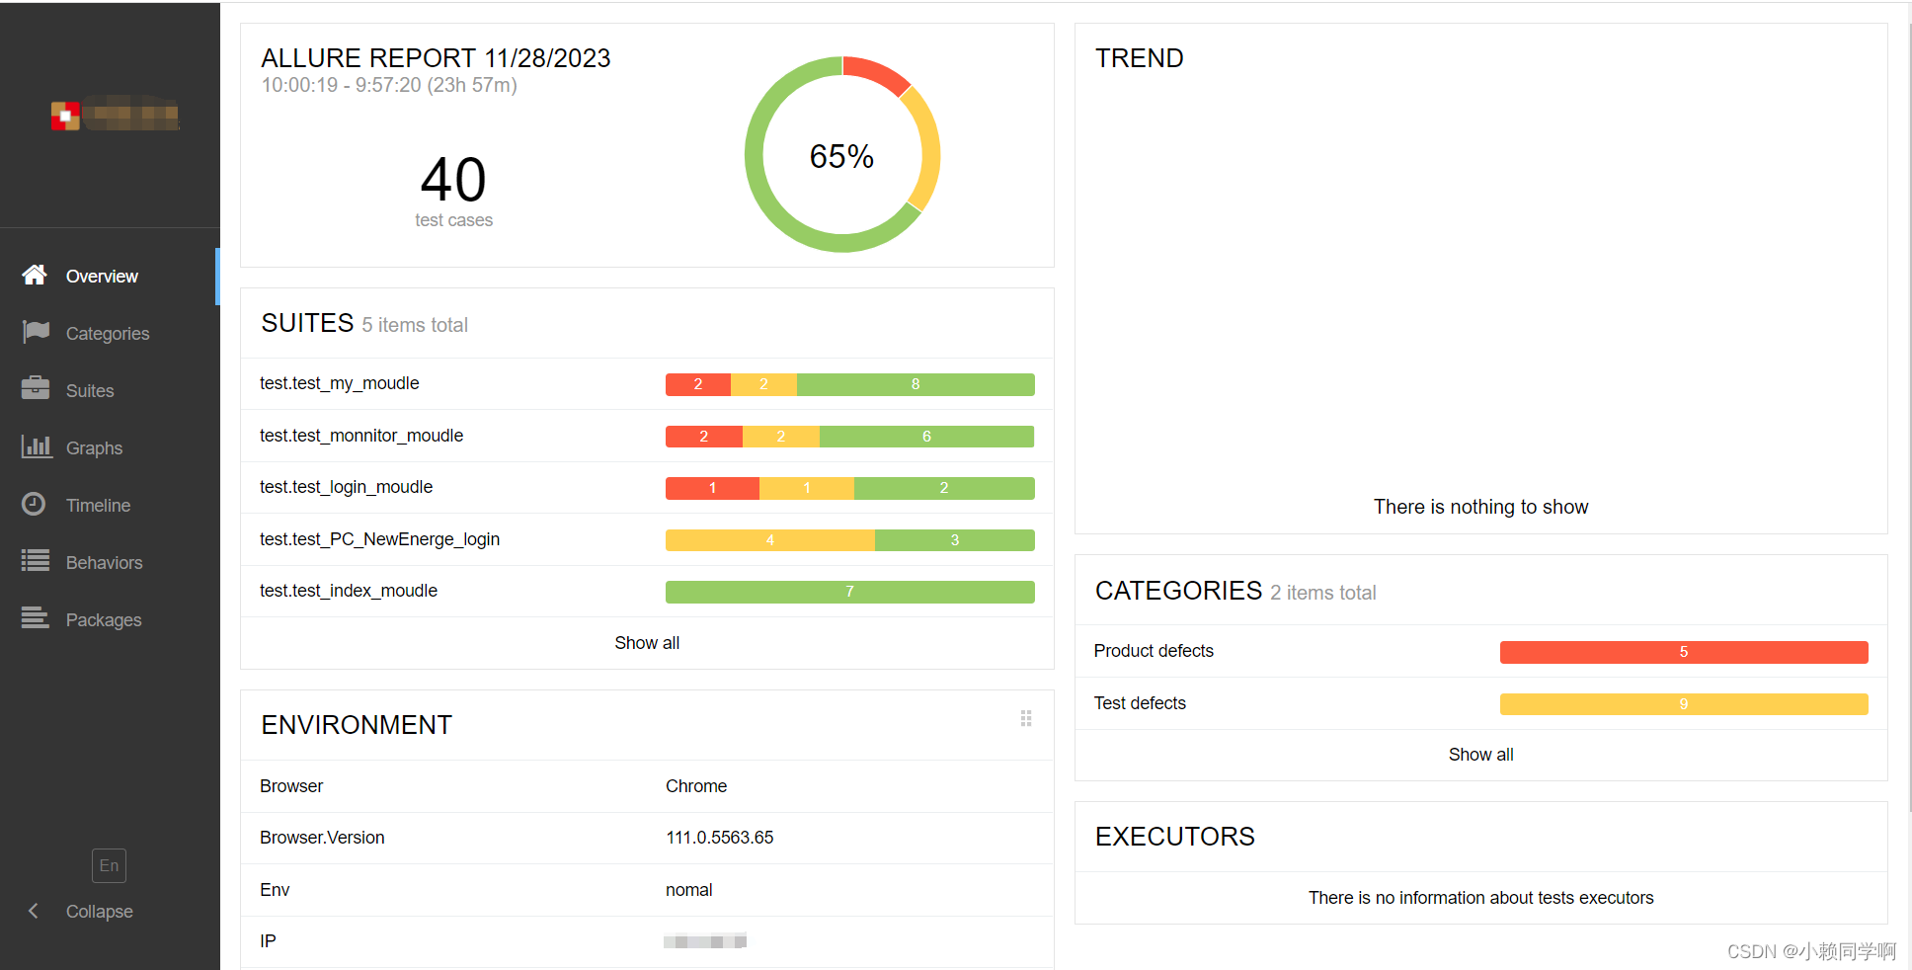Click the Env row label
The height and width of the screenshot is (970, 1912).
pyautogui.click(x=275, y=890)
